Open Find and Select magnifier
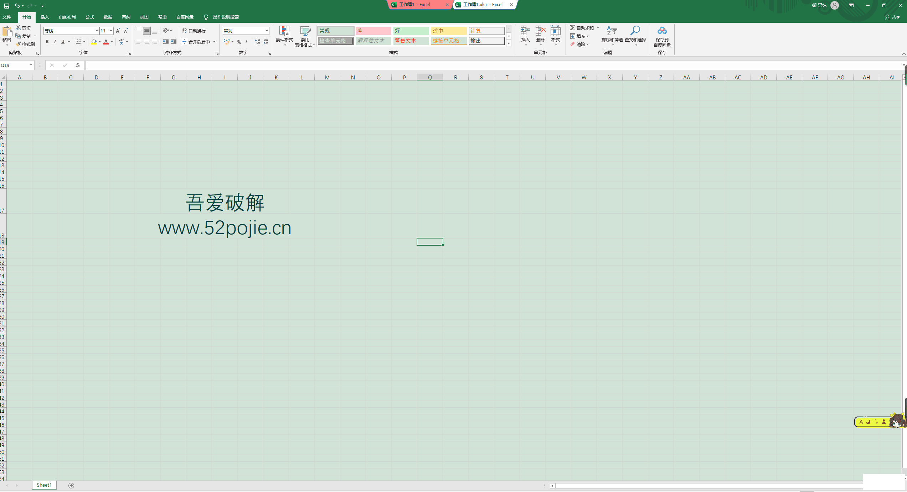Viewport: 907px width, 492px height. pos(635,36)
